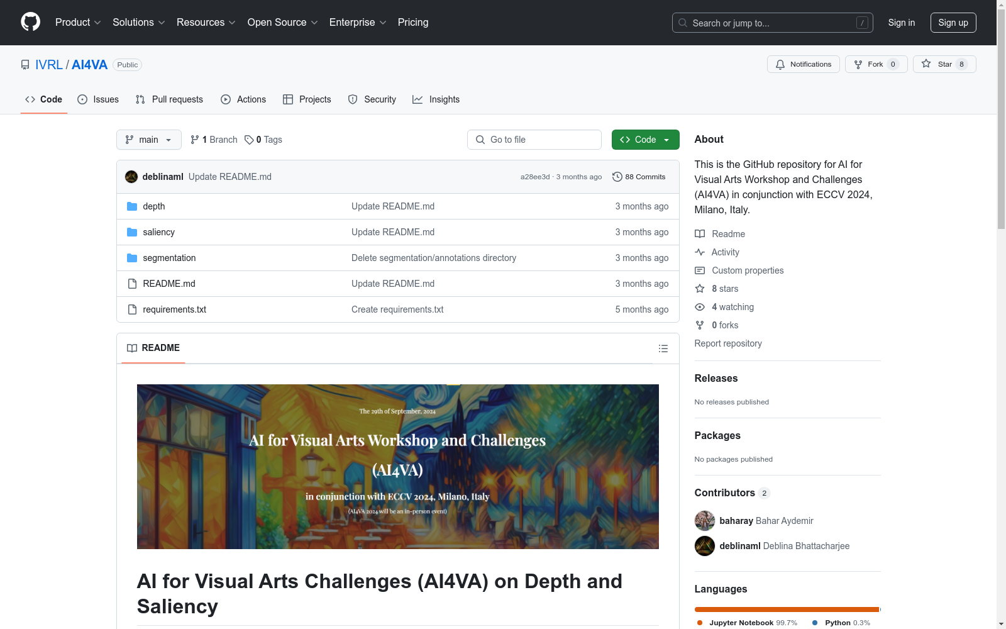Viewport: 1006px width, 629px height.
Task: Select the Code tab
Action: (x=43, y=99)
